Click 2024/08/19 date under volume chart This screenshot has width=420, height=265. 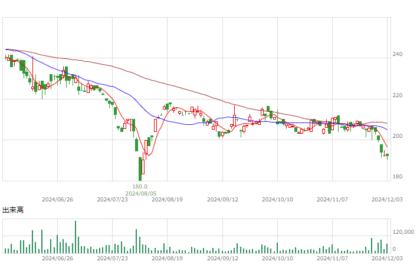click(167, 259)
